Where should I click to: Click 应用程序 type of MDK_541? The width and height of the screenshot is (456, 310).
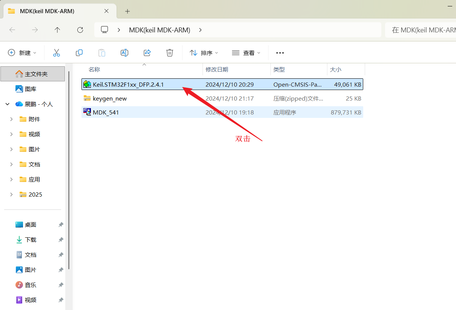point(285,112)
